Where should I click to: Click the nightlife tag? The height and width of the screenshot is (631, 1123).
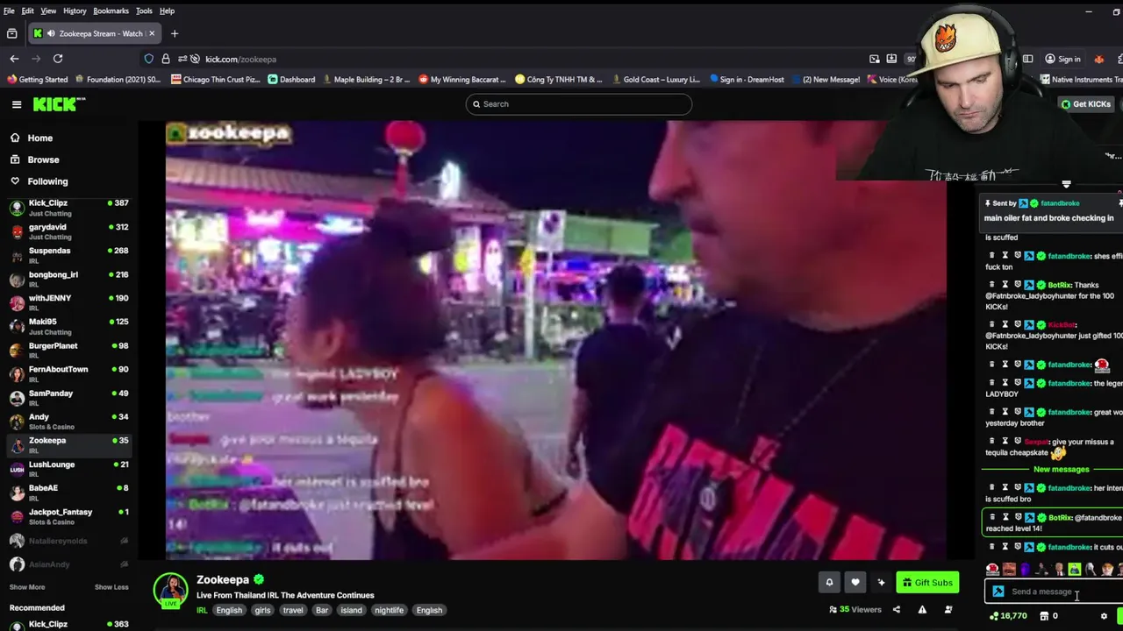[389, 610]
